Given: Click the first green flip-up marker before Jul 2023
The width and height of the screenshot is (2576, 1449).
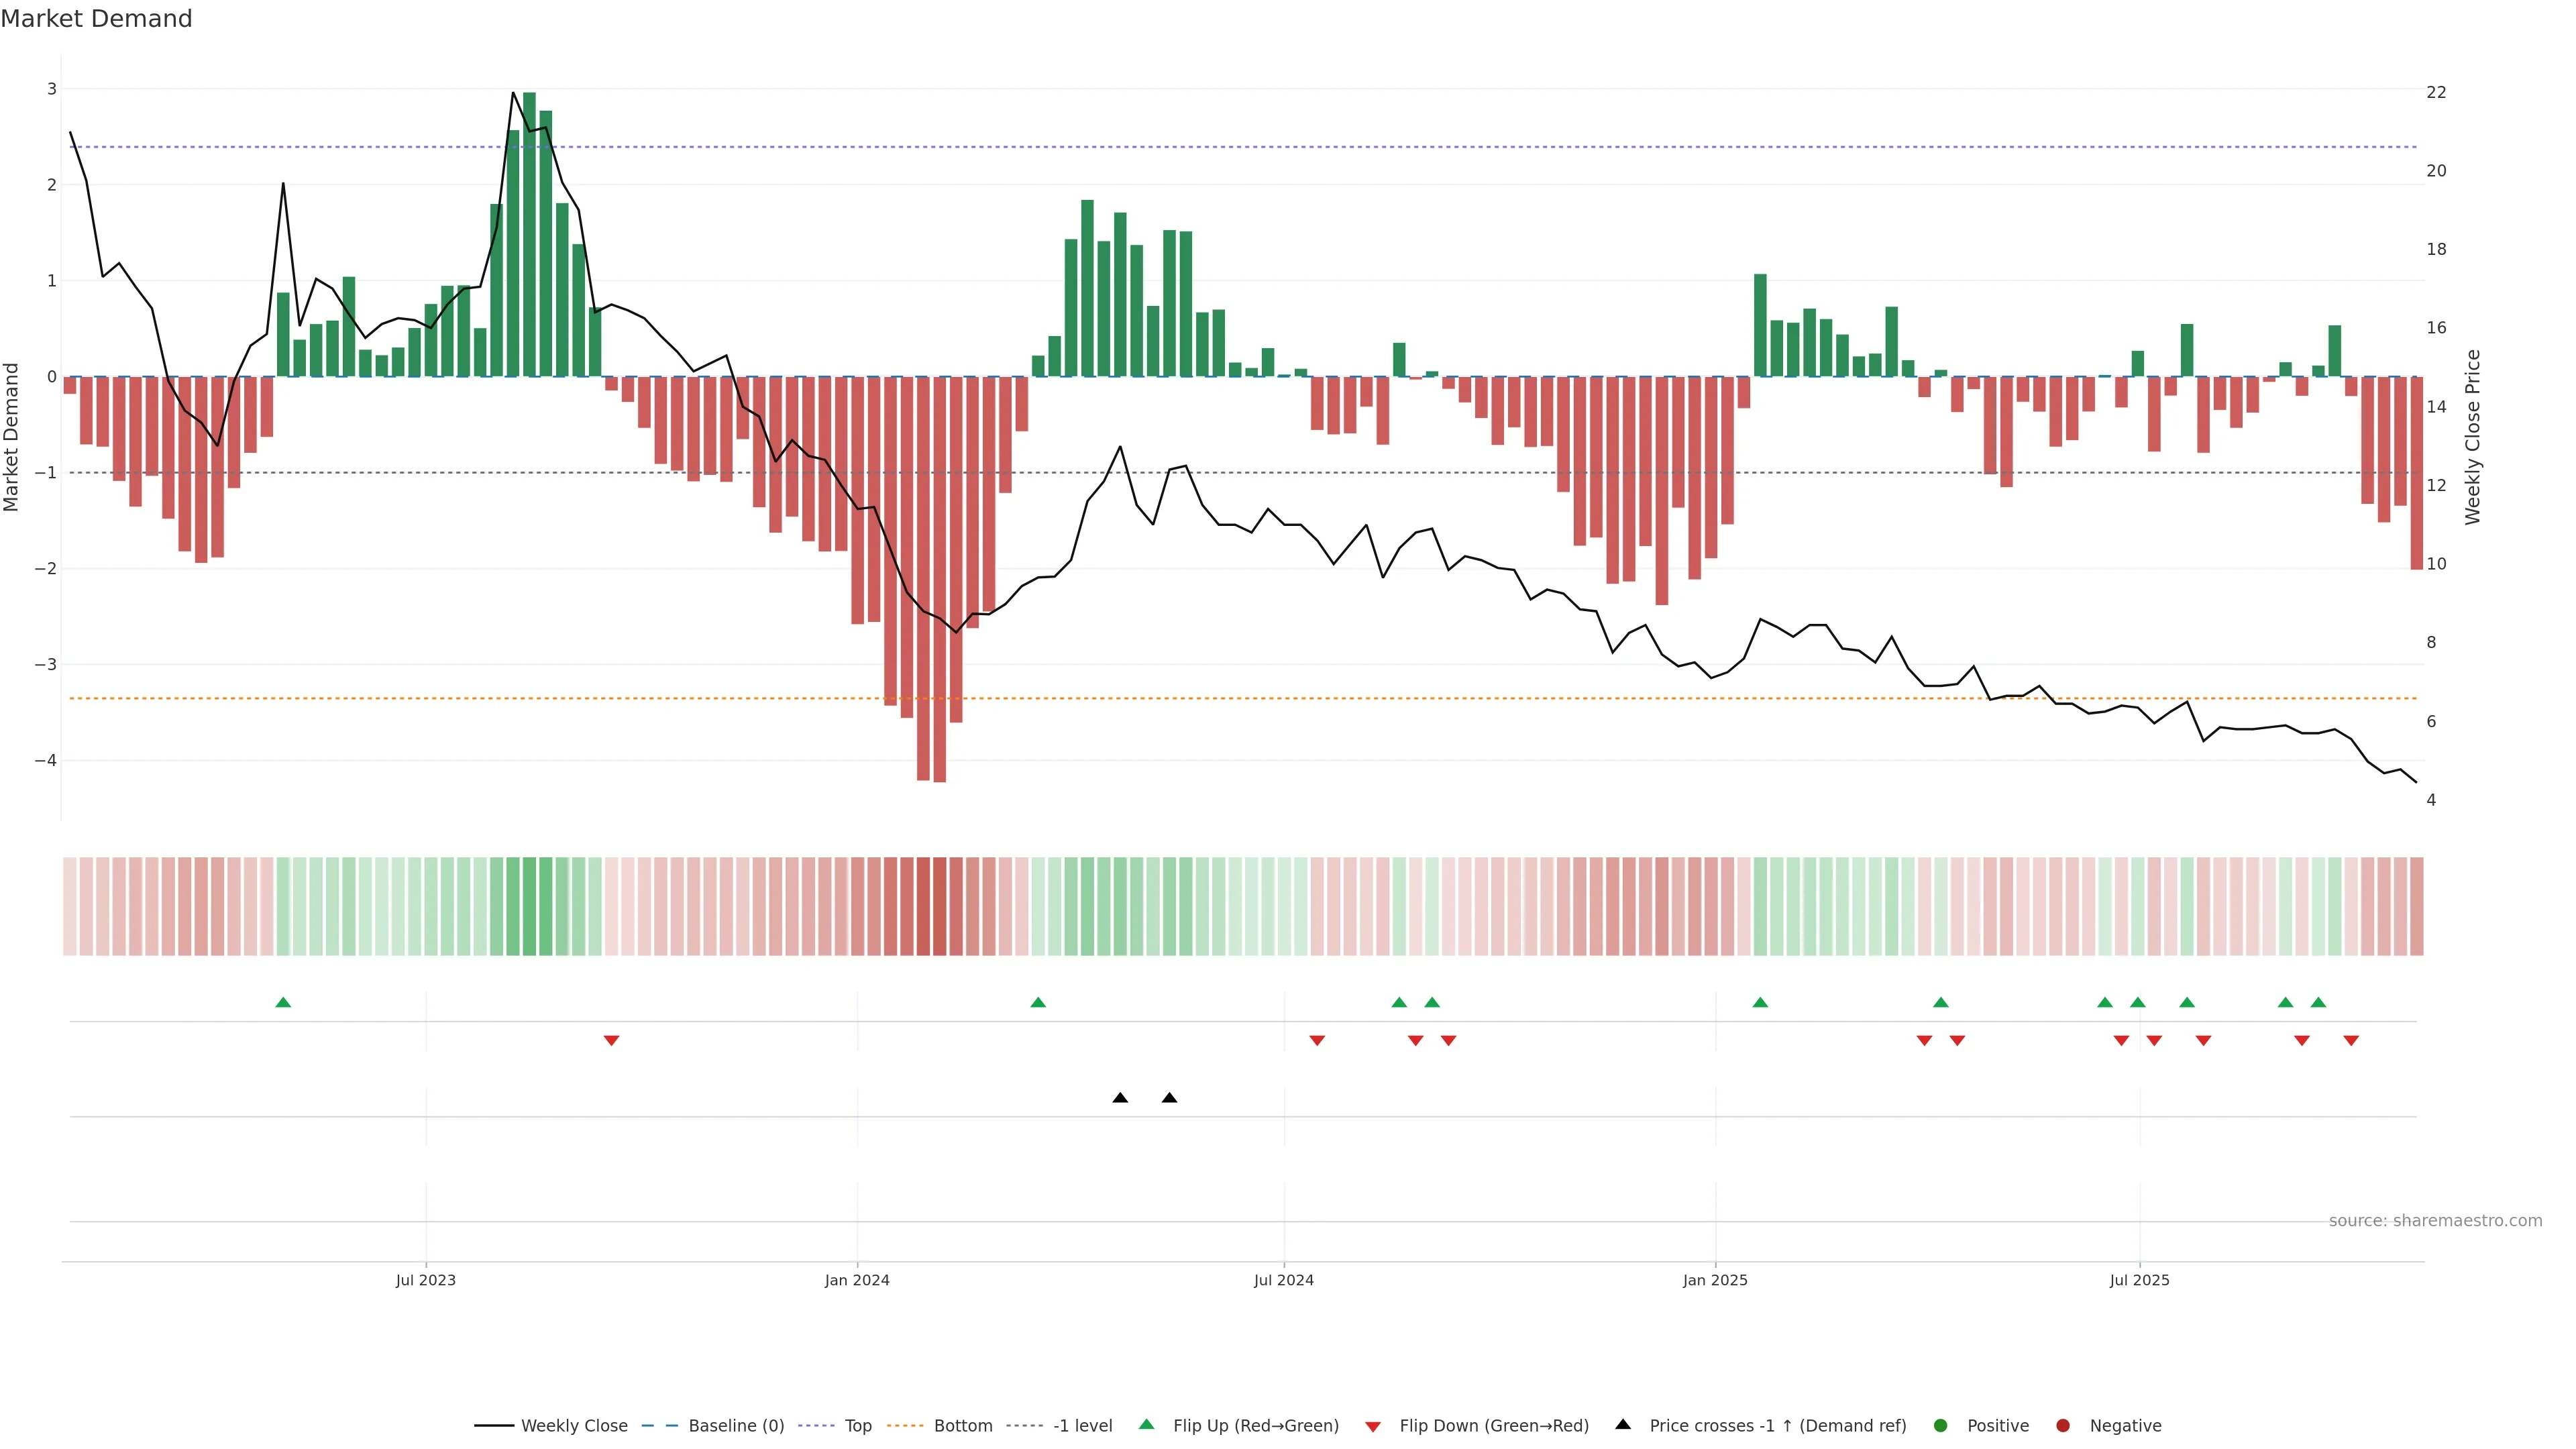Looking at the screenshot, I should pyautogui.click(x=283, y=1002).
